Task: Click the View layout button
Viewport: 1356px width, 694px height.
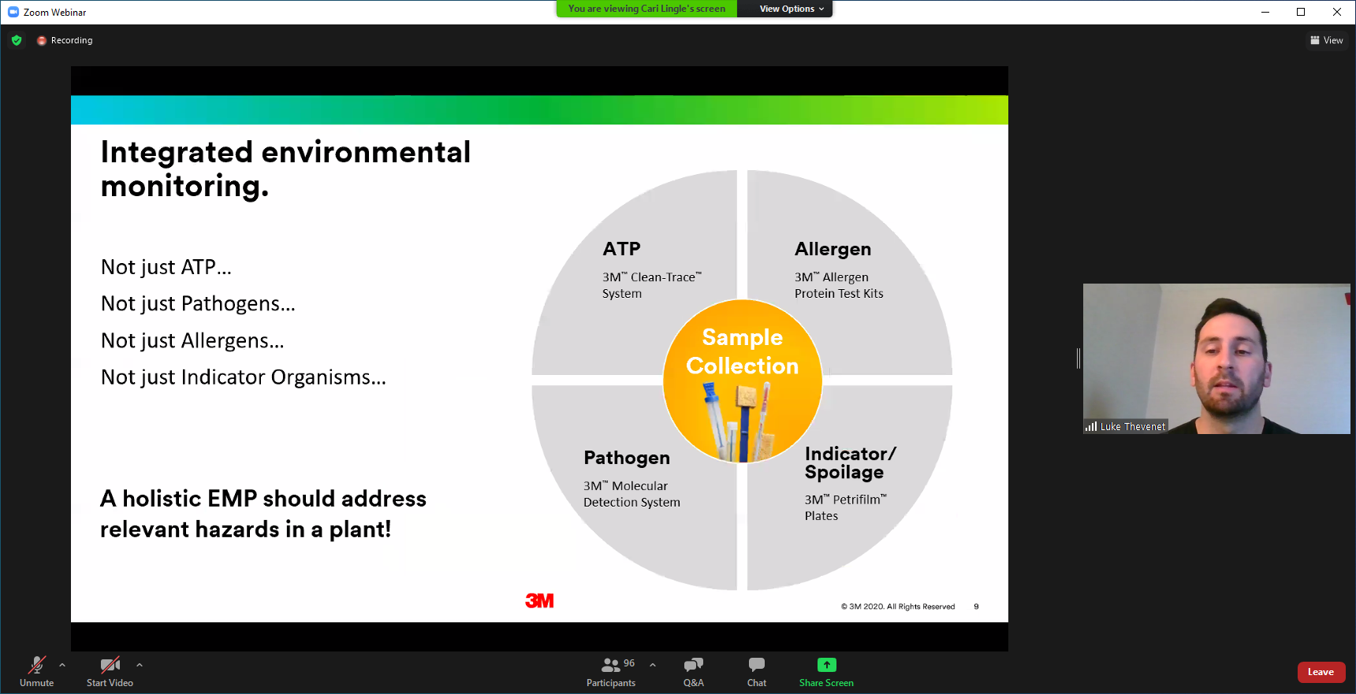Action: click(1327, 40)
